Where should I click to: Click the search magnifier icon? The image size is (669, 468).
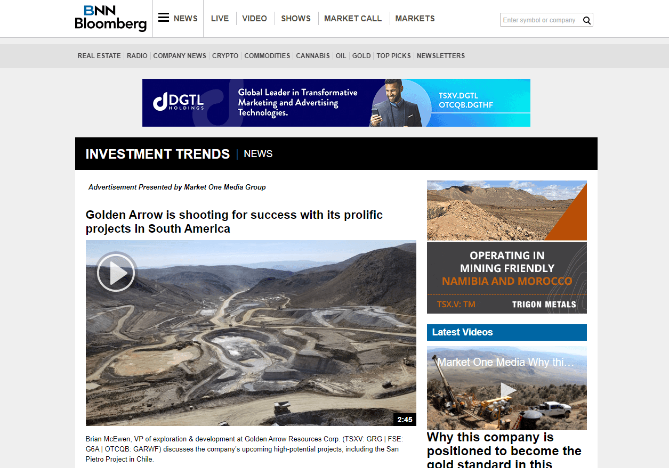587,20
